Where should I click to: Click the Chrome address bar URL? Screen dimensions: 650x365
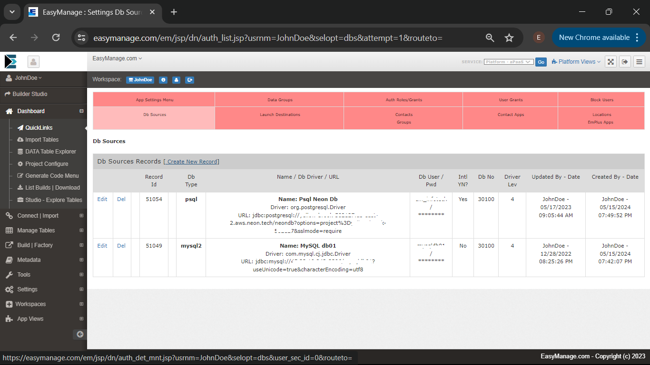[268, 38]
